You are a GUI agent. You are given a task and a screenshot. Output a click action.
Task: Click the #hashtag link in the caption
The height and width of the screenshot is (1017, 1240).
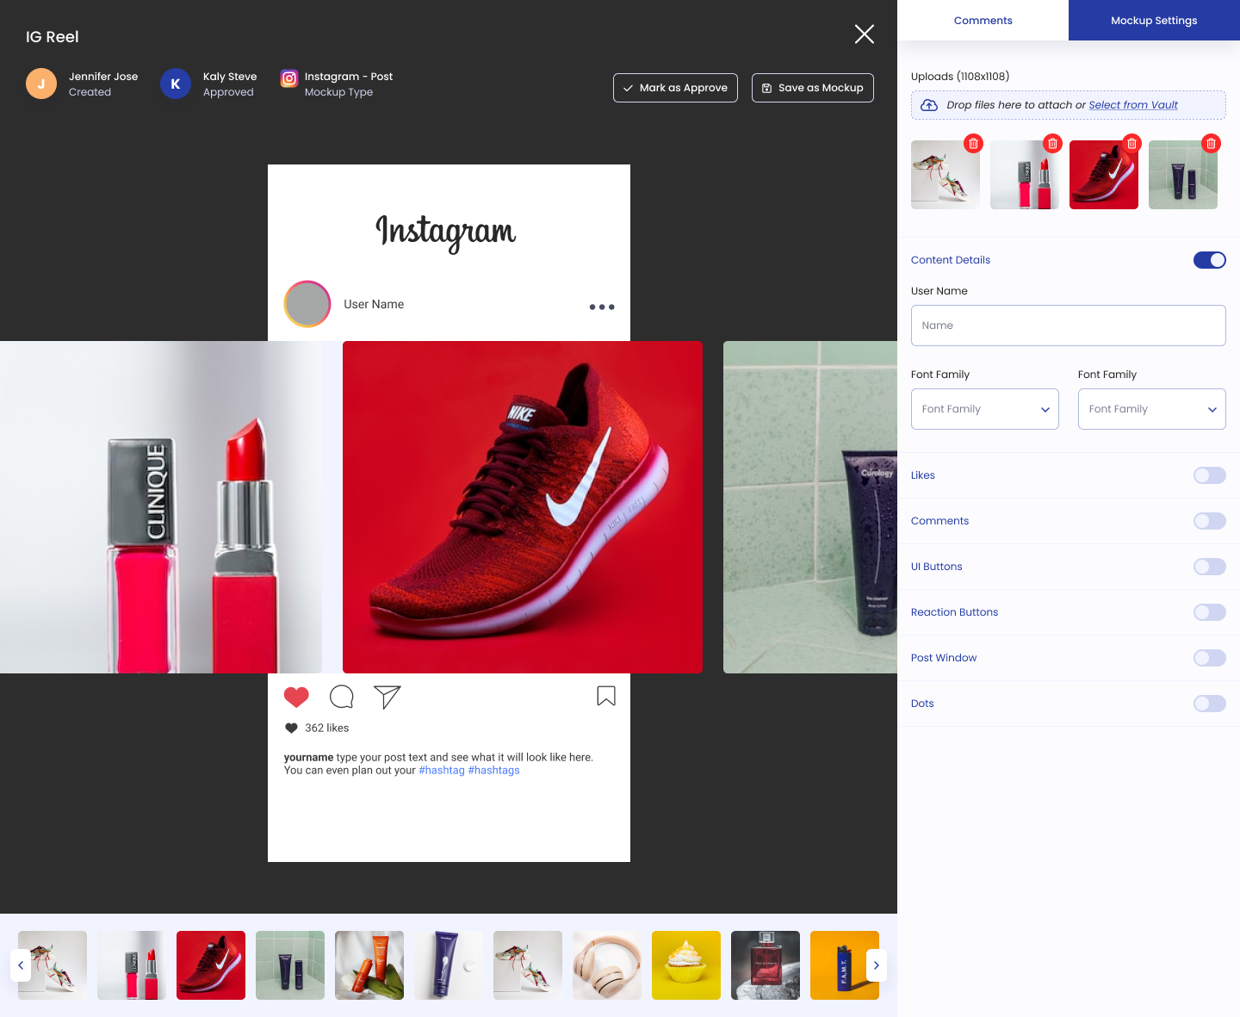442,771
